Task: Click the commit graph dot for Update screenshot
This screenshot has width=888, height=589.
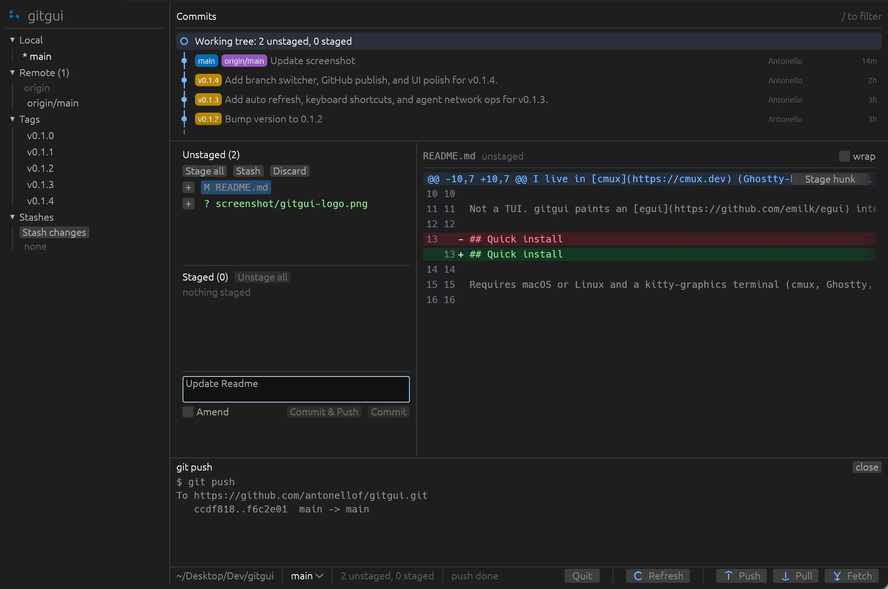Action: 185,61
